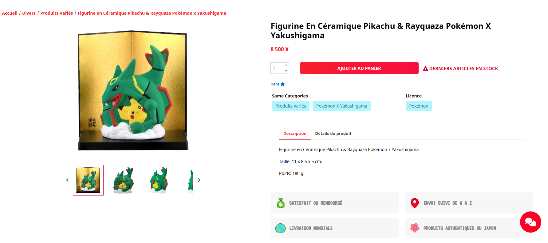Click the blue Rare star icon
Image resolution: width=548 pixels, height=243 pixels.
(x=283, y=84)
